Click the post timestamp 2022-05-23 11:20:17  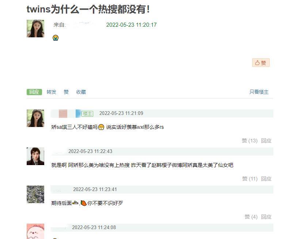pos(131,25)
